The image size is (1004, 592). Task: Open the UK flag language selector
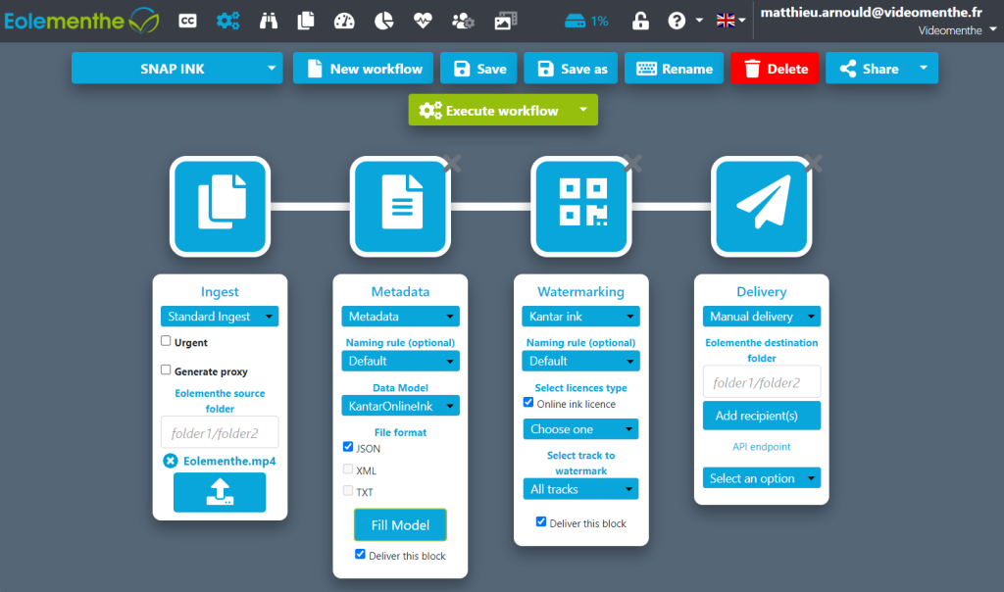[x=730, y=21]
